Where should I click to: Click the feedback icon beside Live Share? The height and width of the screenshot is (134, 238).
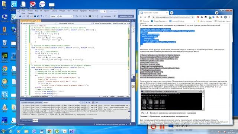115,16
